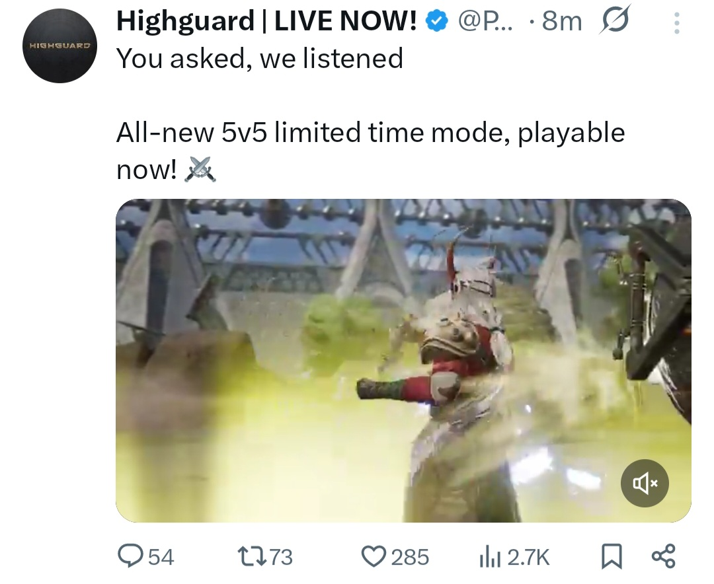The image size is (714, 584).
Task: Click the 54 replies count
Action: pos(161,557)
